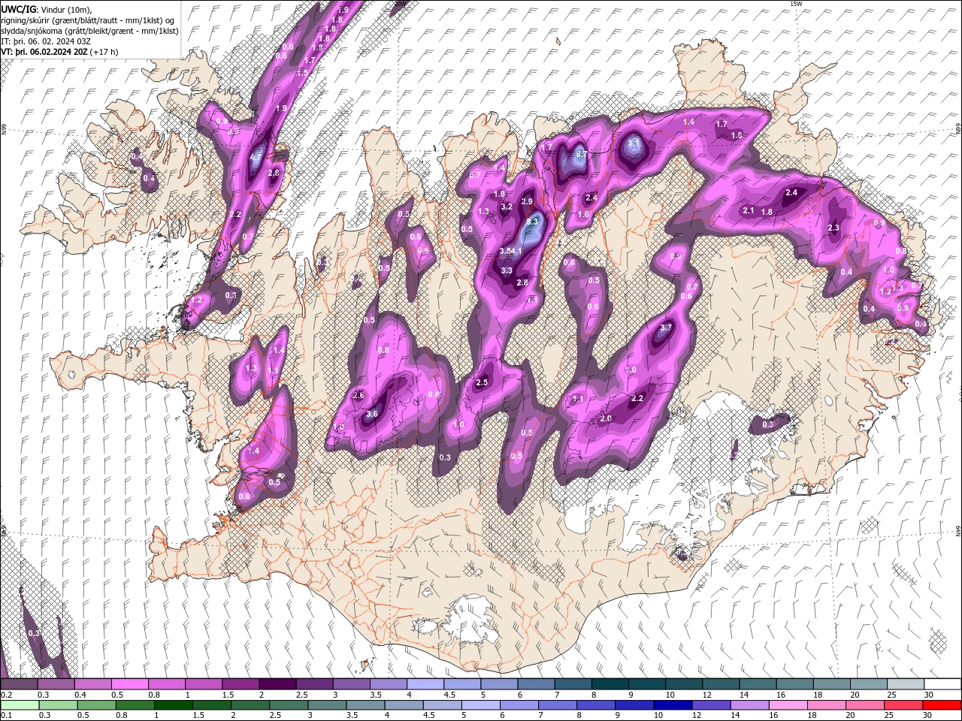Click the red 30 mm swatch in rain legend
The height and width of the screenshot is (721, 962).
click(942, 705)
